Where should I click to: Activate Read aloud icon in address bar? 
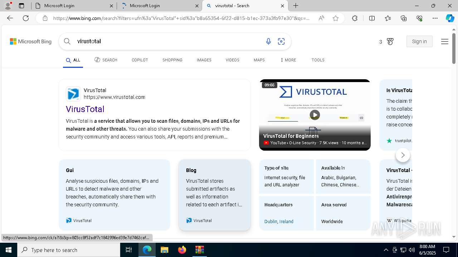pyautogui.click(x=321, y=18)
